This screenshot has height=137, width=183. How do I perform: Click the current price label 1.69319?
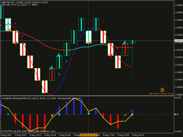[x=179, y=41]
